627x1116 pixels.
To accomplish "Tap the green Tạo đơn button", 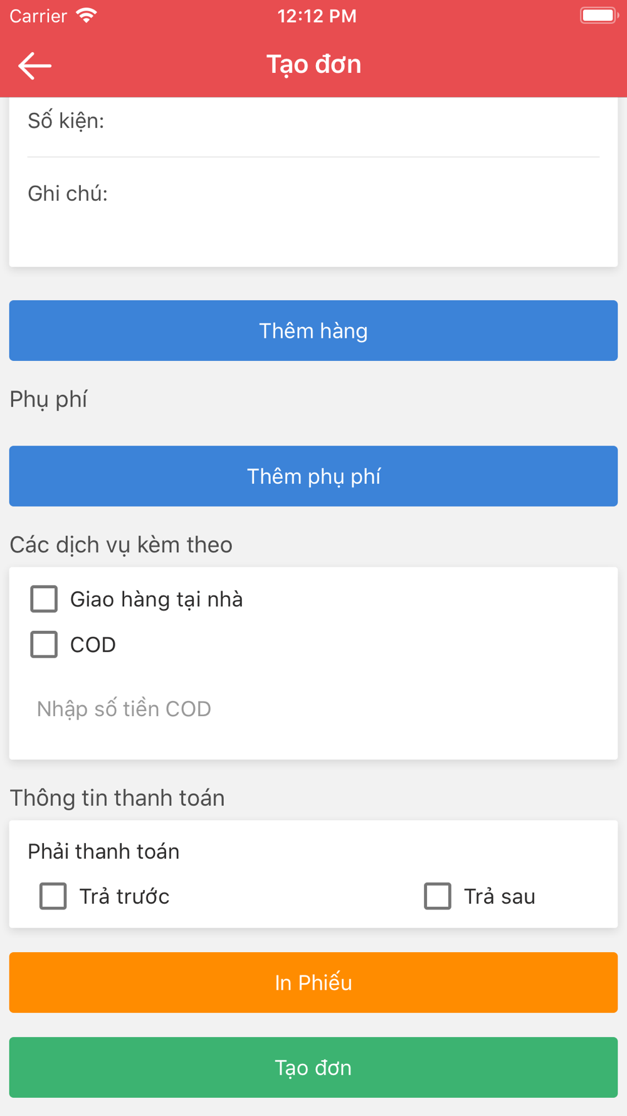I will pyautogui.click(x=313, y=1067).
